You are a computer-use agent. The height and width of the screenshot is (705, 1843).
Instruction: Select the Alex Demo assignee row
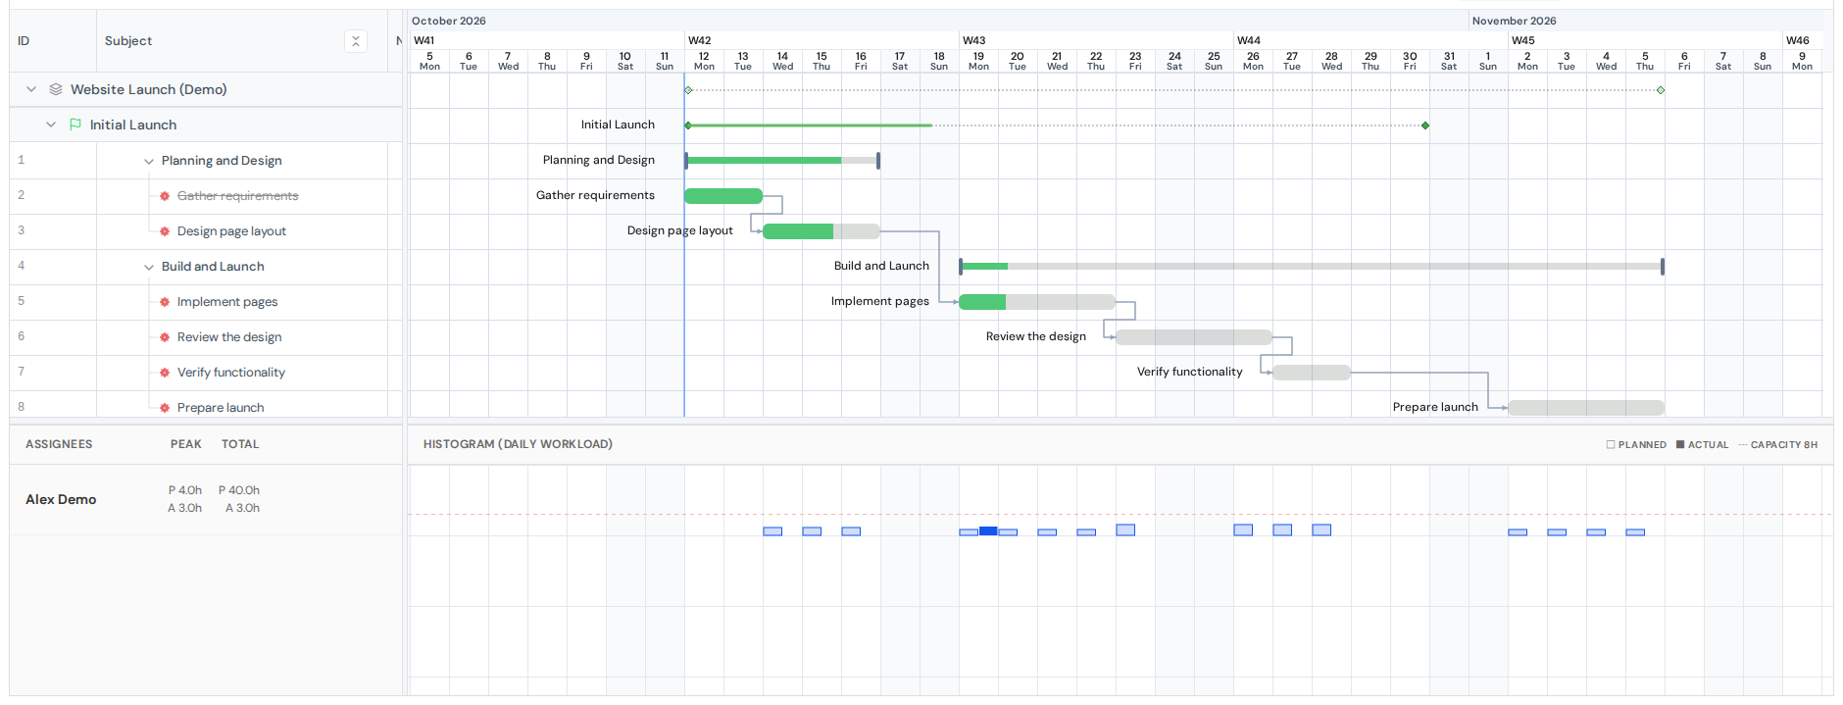click(206, 499)
